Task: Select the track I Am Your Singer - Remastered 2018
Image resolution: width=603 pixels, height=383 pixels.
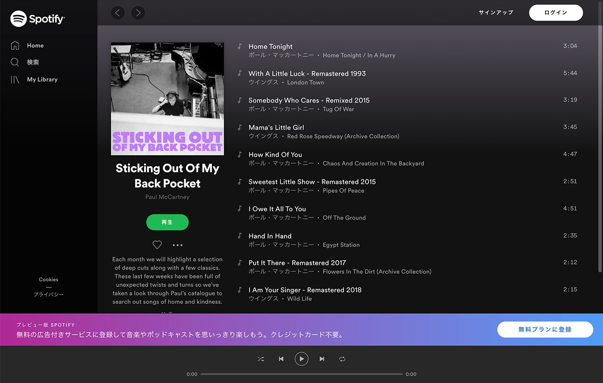Action: point(305,290)
